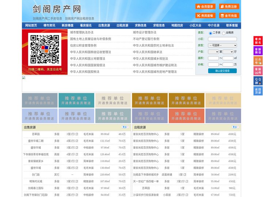The height and width of the screenshot is (197, 263).
Task: Open the 地图找房 menu item
Action: click(177, 26)
